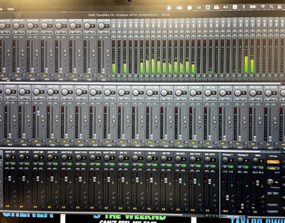Open Dynamics on the Phones 2 channel

(x=248, y=206)
